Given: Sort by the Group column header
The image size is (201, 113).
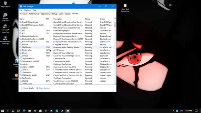Looking at the screenshot, I should pyautogui.click(x=106, y=19).
